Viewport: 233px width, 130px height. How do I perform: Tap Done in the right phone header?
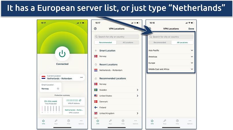tap(191, 29)
